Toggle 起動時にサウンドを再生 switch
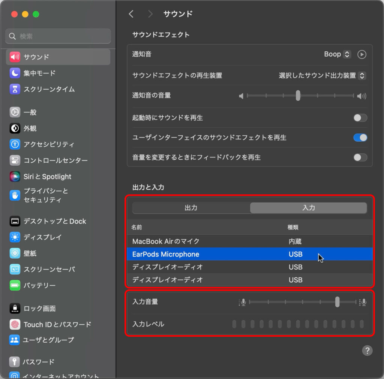The image size is (384, 379). coord(360,118)
